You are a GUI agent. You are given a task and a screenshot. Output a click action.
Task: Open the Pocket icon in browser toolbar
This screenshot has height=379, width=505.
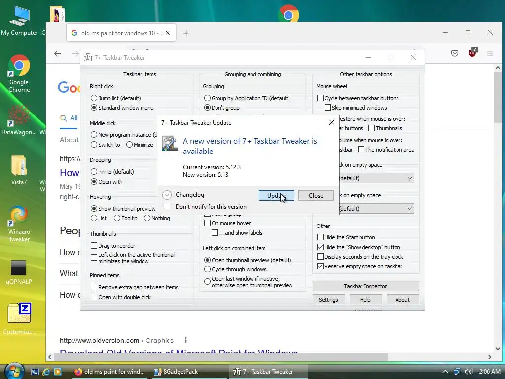(454, 53)
